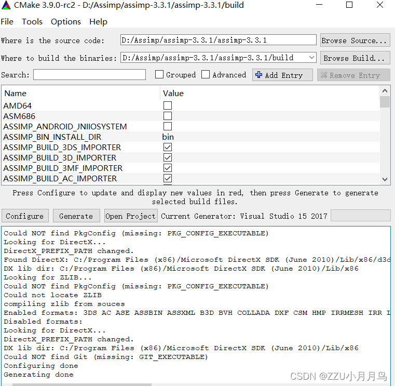Select the ASSIMP_BIN_INSTALL_DIR value 'bin'
Image resolution: width=395 pixels, height=386 pixels.
168,137
